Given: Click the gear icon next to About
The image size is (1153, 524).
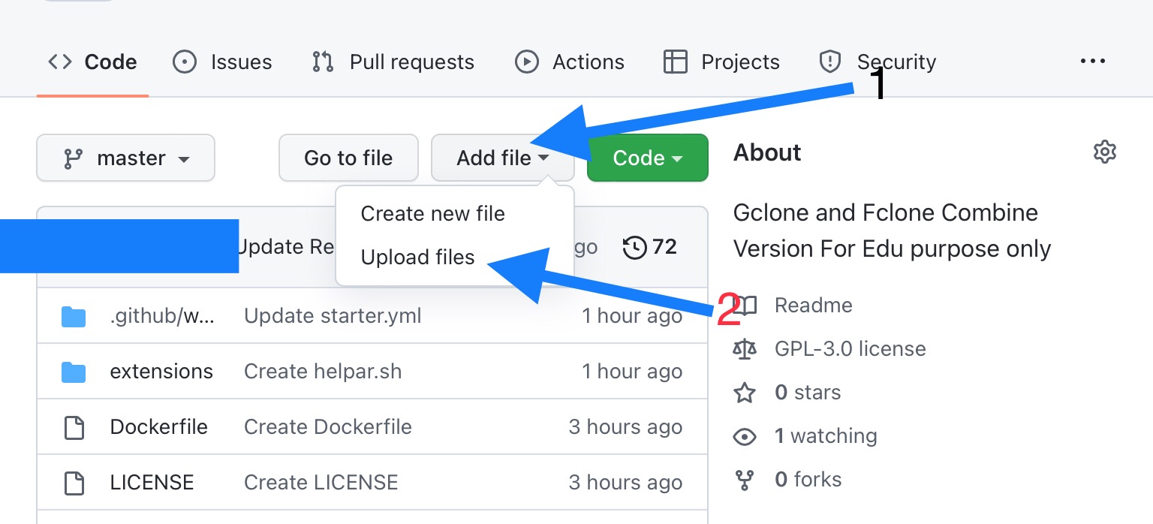Looking at the screenshot, I should [x=1104, y=152].
